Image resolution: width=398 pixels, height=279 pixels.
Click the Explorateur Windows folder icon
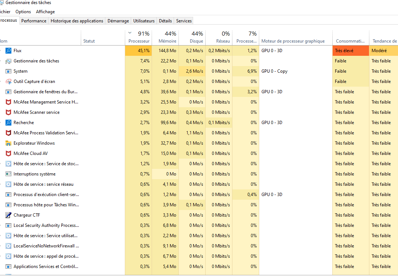(8, 143)
